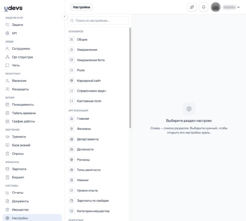Click the Филиалы map pin icon
This screenshot has height=221, width=246.
coord(72,129)
